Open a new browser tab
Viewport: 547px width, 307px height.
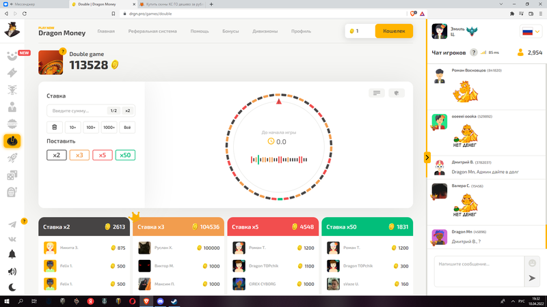coord(211,4)
